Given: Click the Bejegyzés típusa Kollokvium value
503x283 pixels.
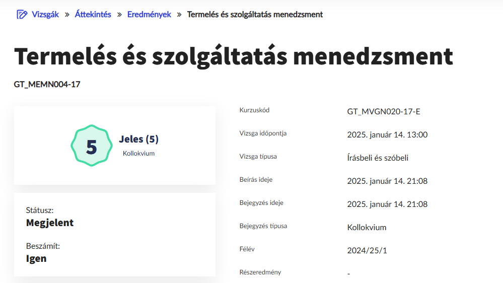Looking at the screenshot, I should point(367,227).
